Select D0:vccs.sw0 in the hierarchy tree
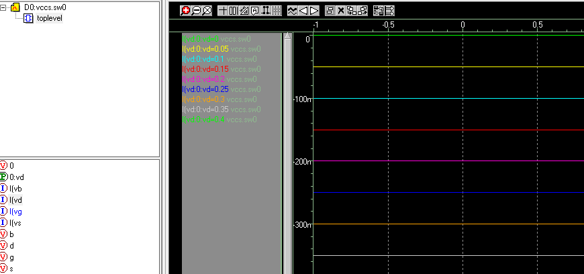This screenshot has height=274, width=584. coord(46,7)
